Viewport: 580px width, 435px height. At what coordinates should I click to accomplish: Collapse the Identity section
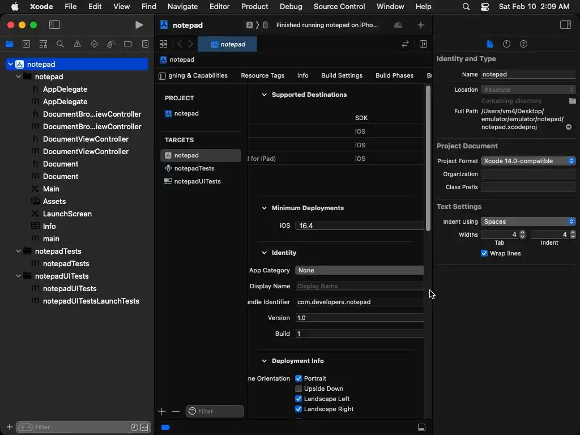click(x=264, y=253)
